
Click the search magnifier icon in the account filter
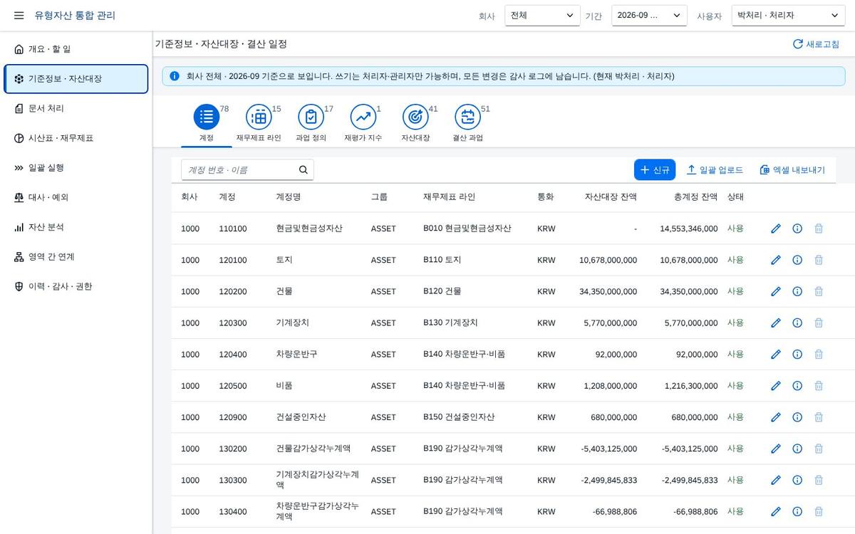pos(303,169)
